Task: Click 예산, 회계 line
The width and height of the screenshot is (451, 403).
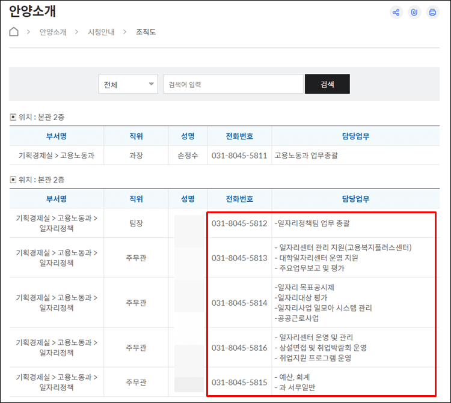Action: (292, 377)
